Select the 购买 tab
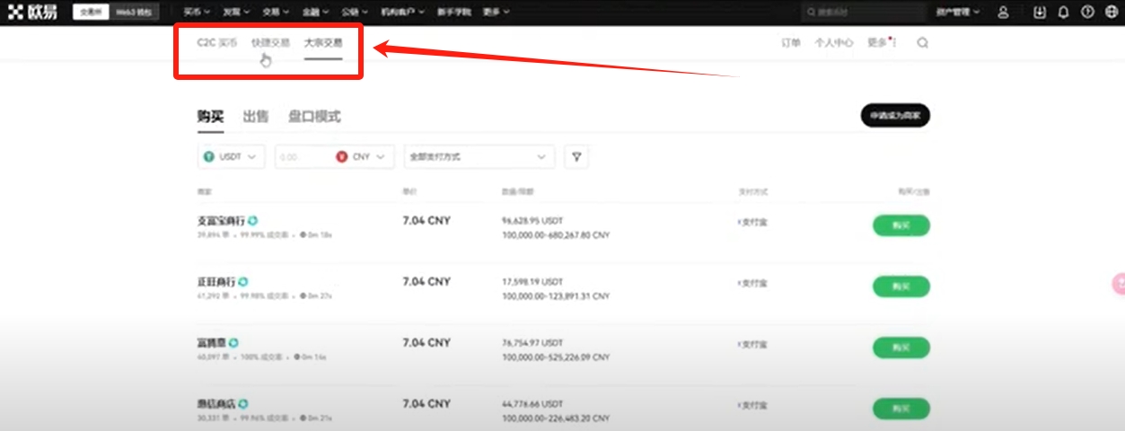This screenshot has width=1125, height=431. (x=211, y=117)
